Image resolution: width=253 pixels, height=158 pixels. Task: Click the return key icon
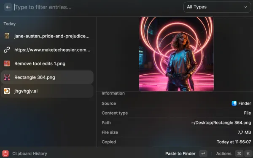pyautogui.click(x=203, y=154)
